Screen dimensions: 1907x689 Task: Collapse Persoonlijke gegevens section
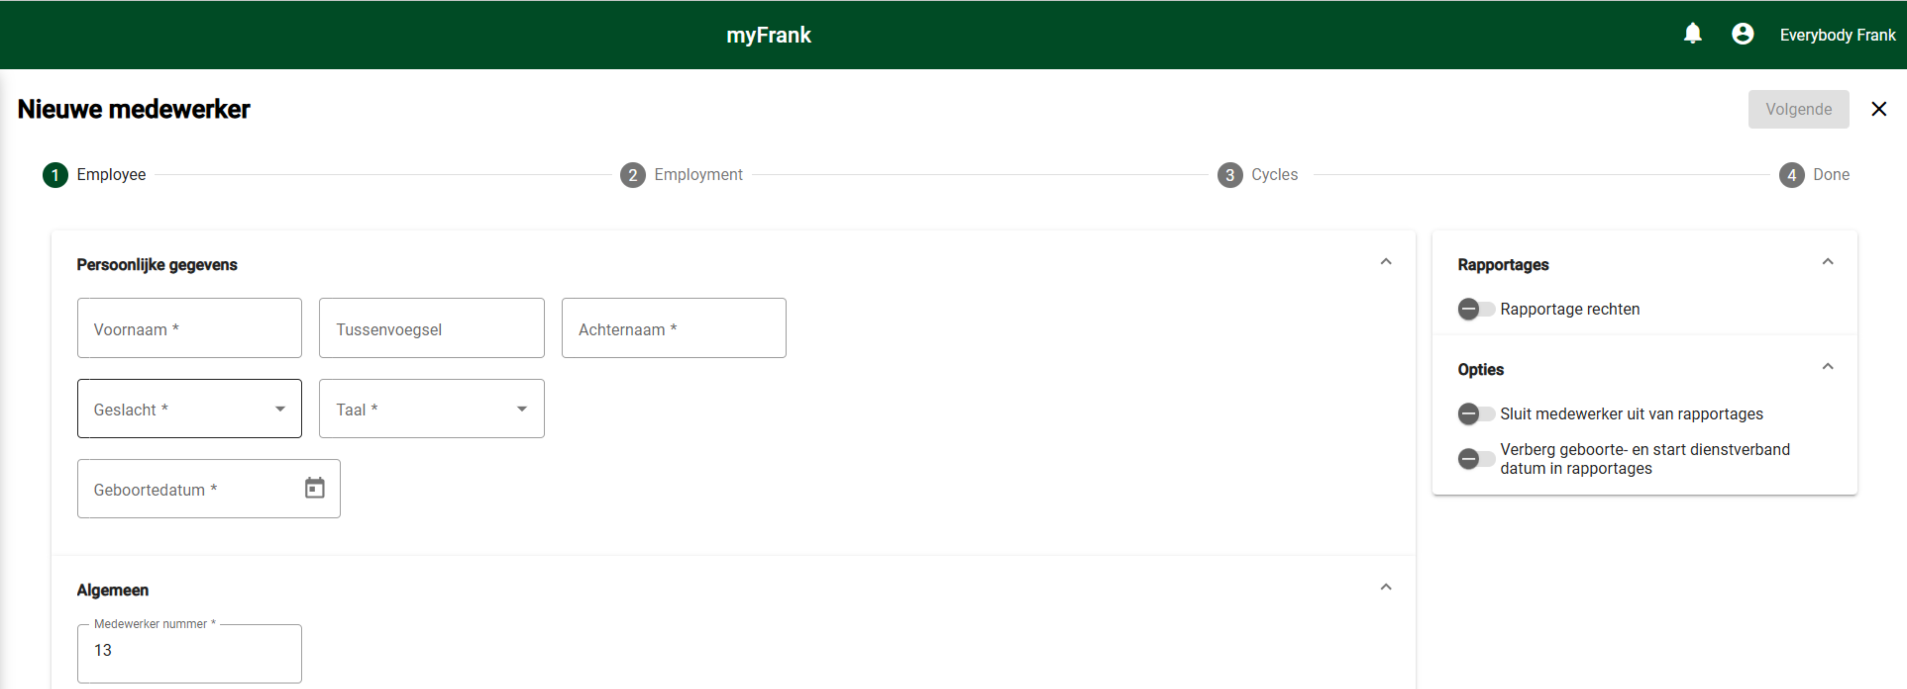coord(1386,262)
